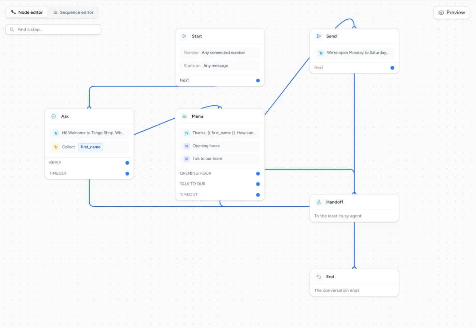Switch to the Sequence editor tab

coord(73,12)
